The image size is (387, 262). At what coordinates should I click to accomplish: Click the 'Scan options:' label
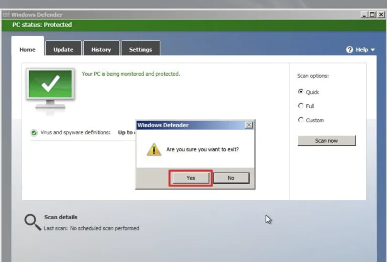coord(313,76)
